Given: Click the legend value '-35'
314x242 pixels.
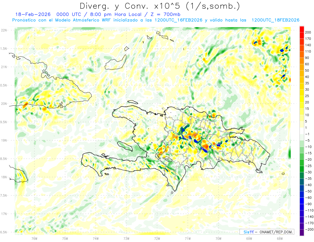Looking at the screenshot, I should point(309,179).
